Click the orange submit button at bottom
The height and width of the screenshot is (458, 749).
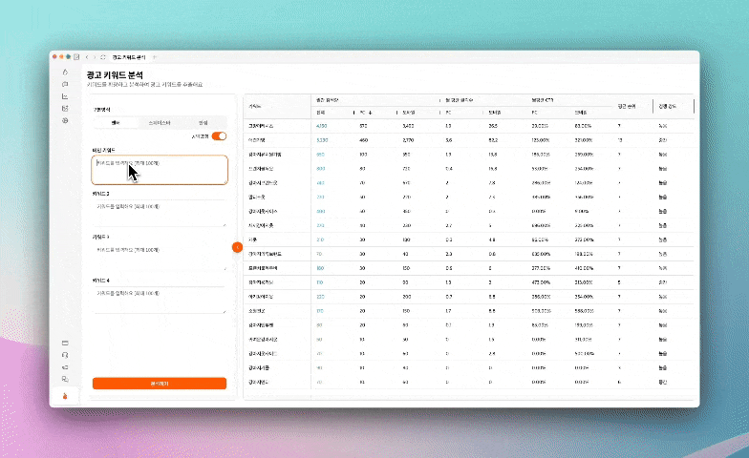(x=160, y=384)
